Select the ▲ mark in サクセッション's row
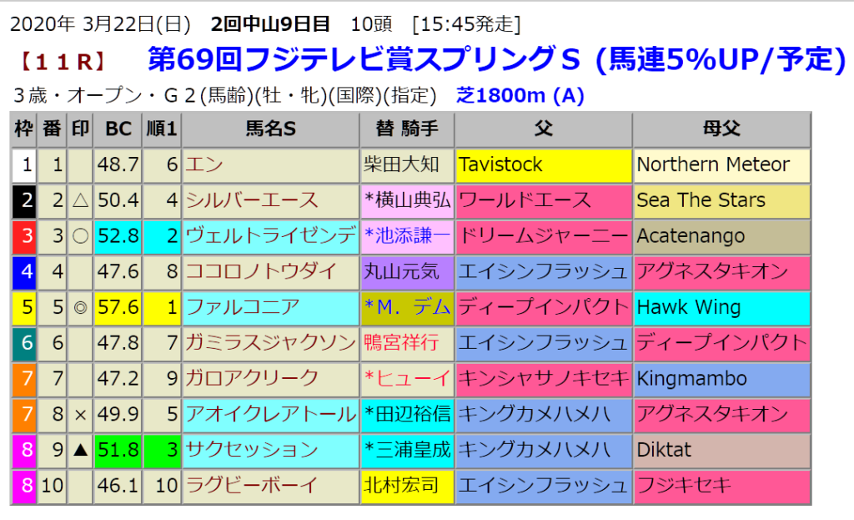Screen dimensions: 854x520 pos(80,450)
